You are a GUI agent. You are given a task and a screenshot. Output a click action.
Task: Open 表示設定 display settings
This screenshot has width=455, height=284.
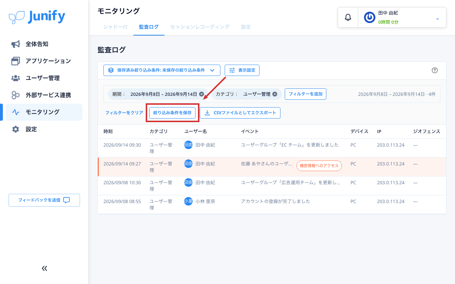click(242, 70)
